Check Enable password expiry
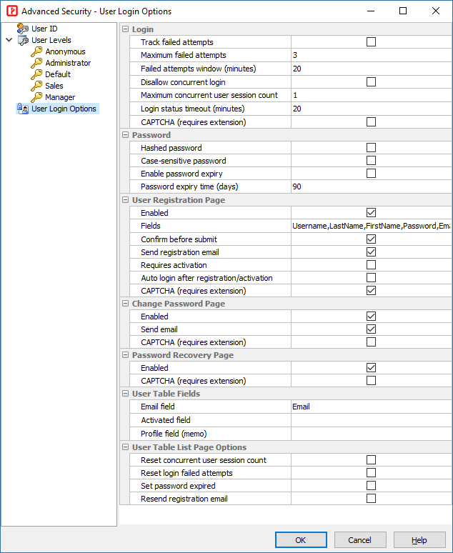This screenshot has width=453, height=553. [x=371, y=174]
